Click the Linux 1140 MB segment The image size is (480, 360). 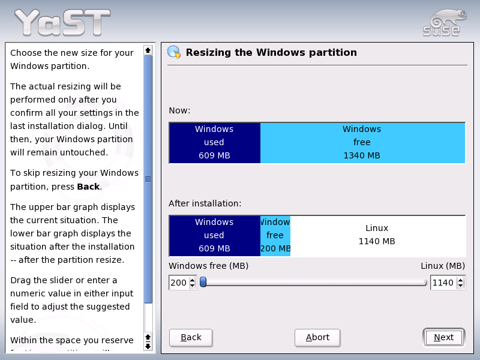click(x=377, y=235)
